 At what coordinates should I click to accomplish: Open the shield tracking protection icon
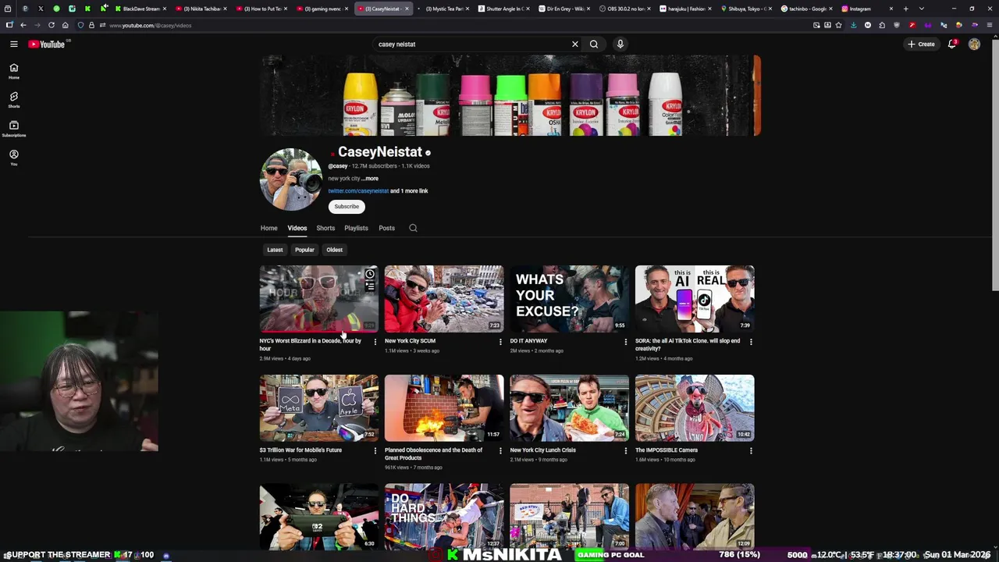click(x=80, y=25)
